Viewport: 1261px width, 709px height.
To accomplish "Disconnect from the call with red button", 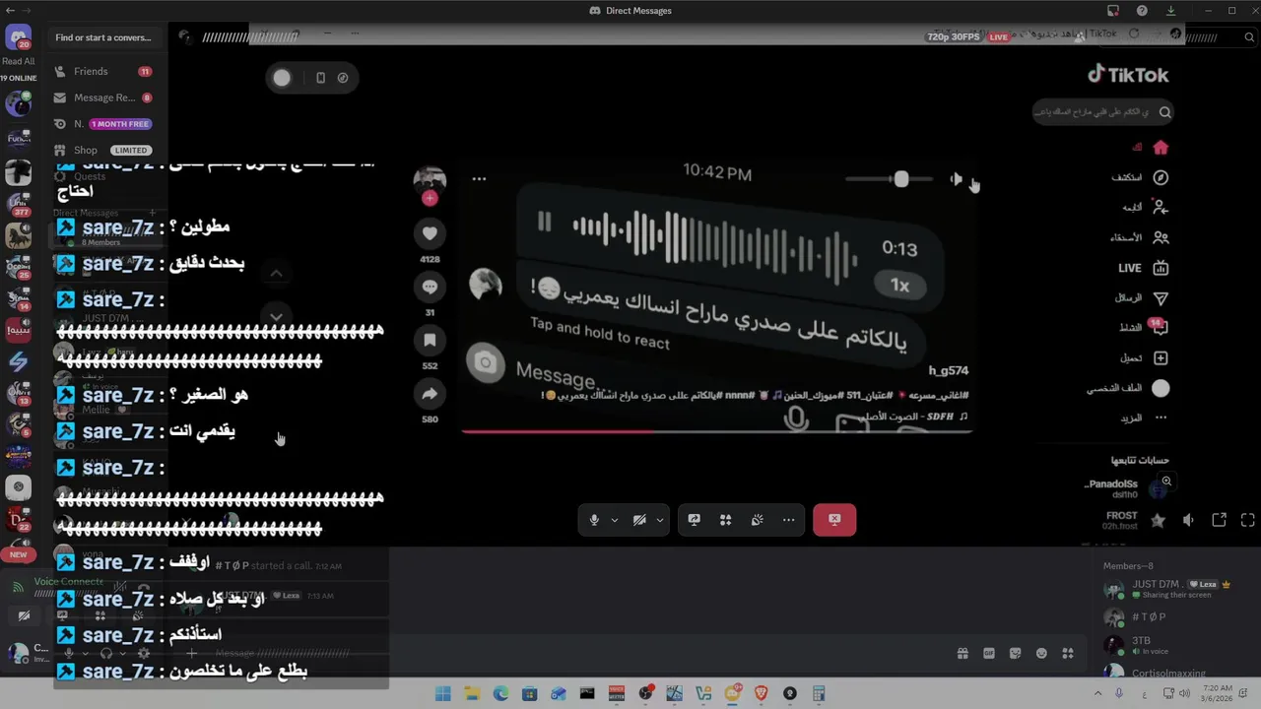I will (x=834, y=520).
